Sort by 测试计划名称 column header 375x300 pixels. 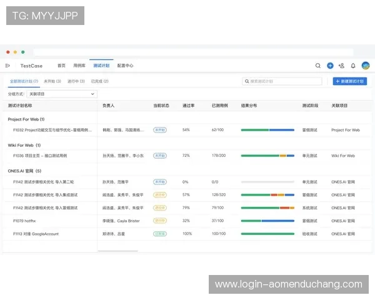(x=20, y=106)
